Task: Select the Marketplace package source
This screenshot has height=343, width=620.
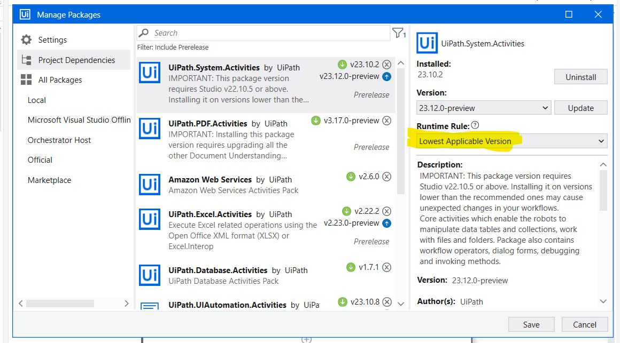Action: point(49,180)
